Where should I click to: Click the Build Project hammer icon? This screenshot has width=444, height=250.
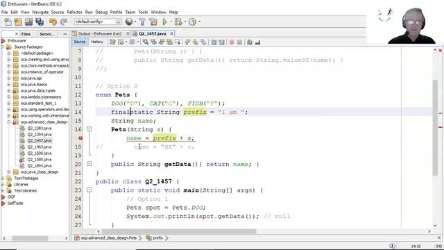coord(142,22)
